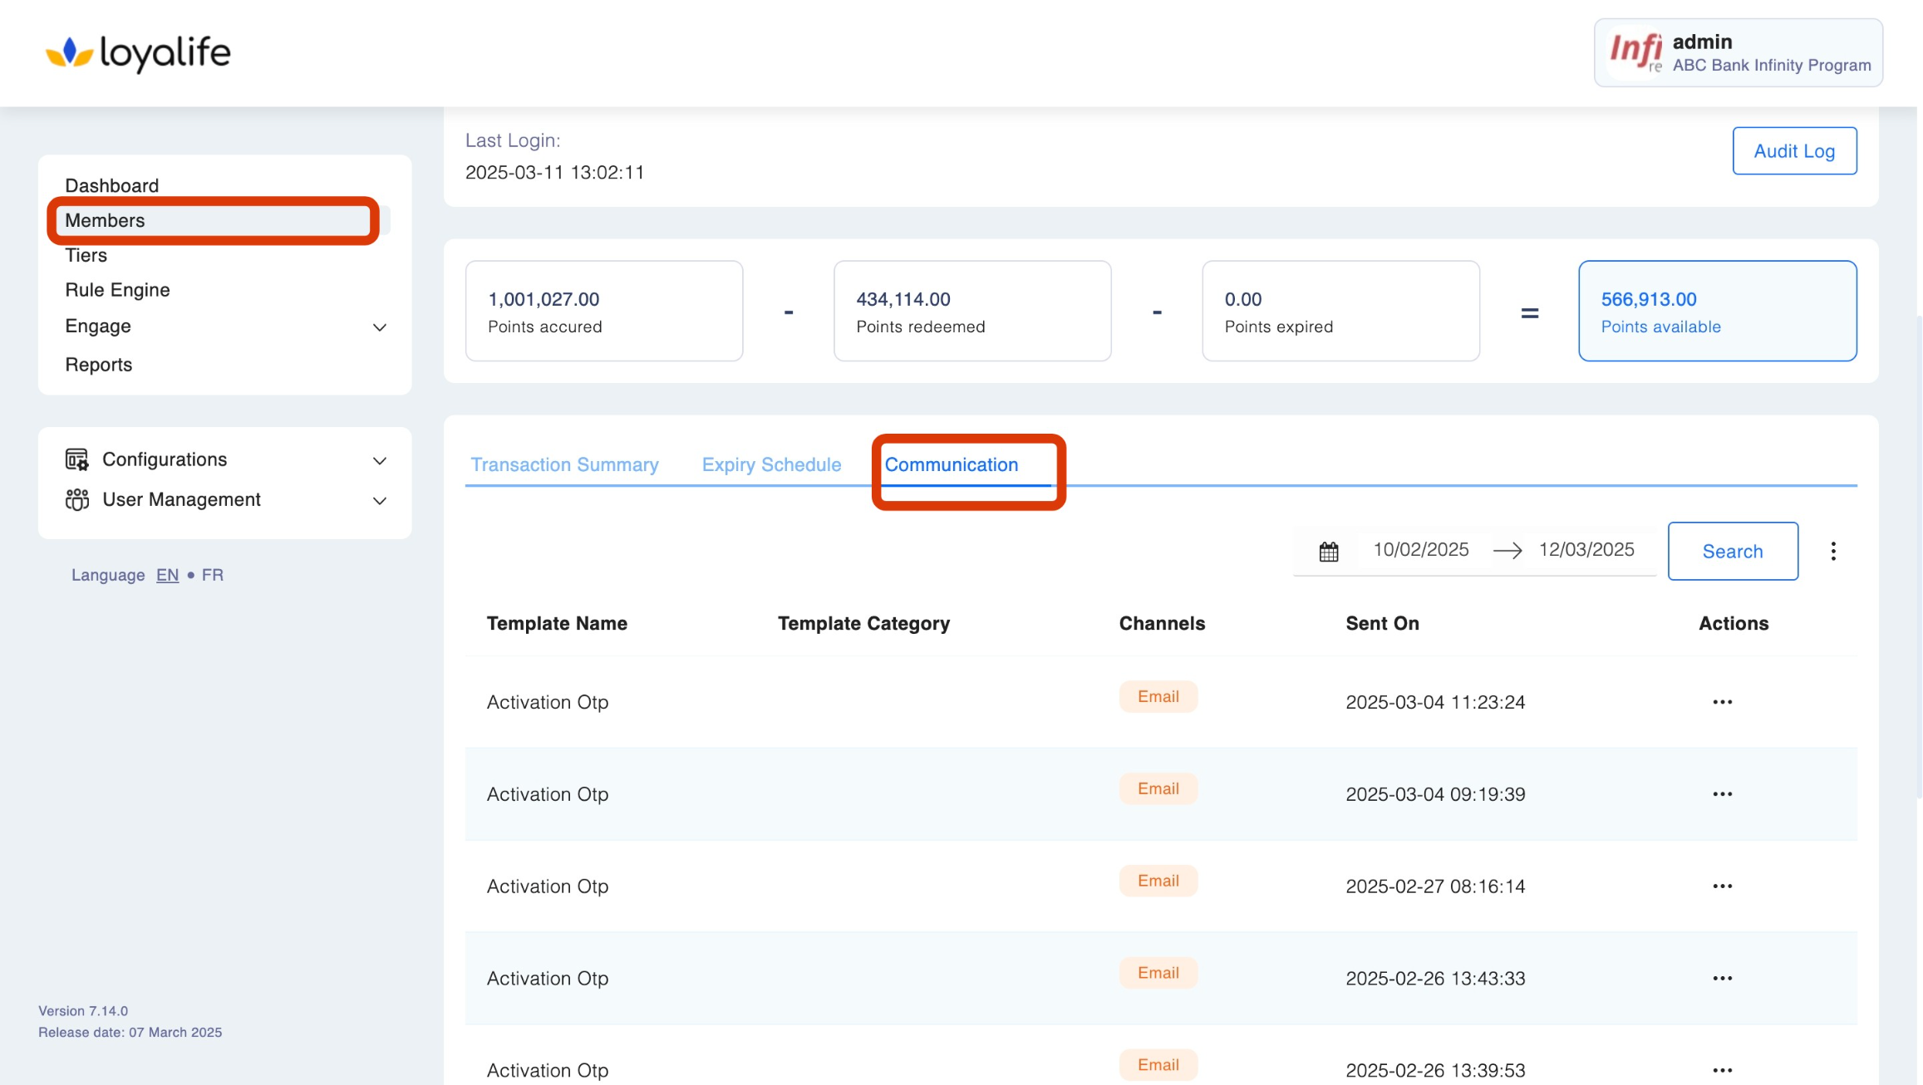Open vertical three-dot menu next to Search

pyautogui.click(x=1833, y=551)
